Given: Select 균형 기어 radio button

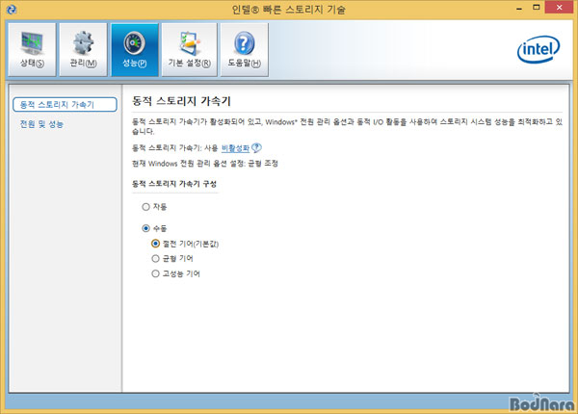Looking at the screenshot, I should [155, 259].
